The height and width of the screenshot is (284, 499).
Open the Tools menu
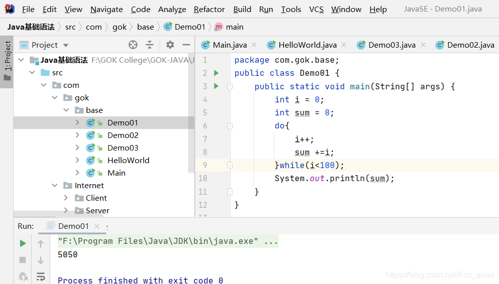(291, 10)
